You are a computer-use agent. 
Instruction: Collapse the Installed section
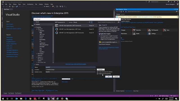point(35,24)
